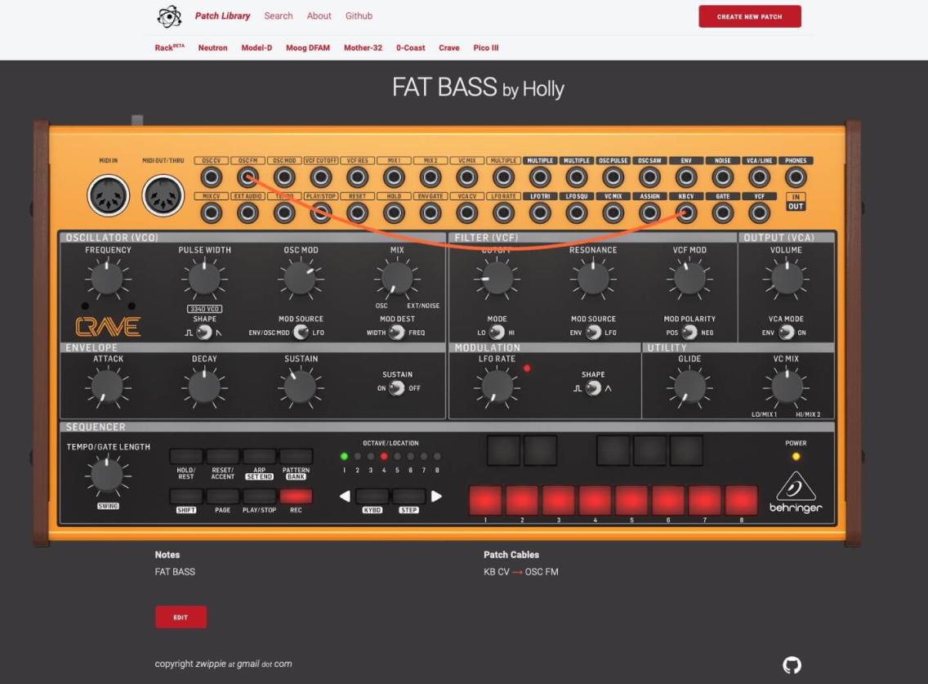Click the VCF CUTOFF patch jack
Viewport: 928px width, 684px height.
322,177
